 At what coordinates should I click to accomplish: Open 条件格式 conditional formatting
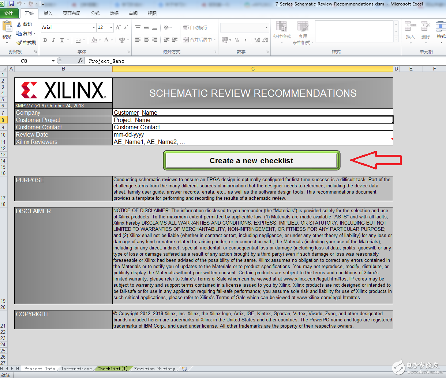point(282,32)
